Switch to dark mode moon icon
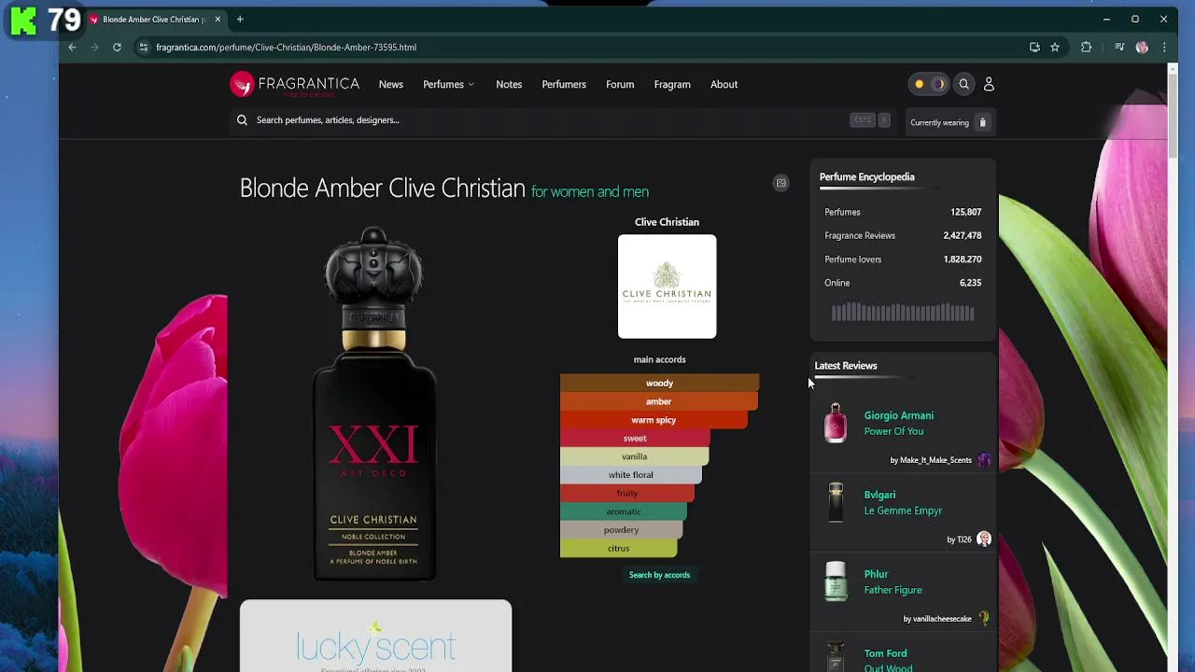 (x=938, y=84)
